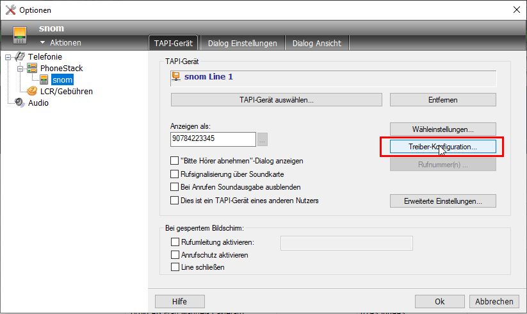527x314 pixels.
Task: Check Rufumleitung aktivieren option
Action: (x=175, y=242)
